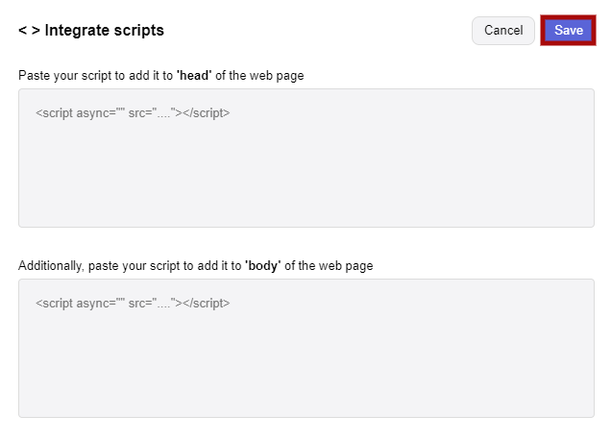Screen dimensions: 611x440
Task: Select the bold 'head' word in label
Action: pos(194,75)
